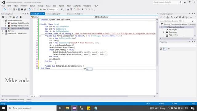Select App.config in Solution Explorer
197x111 pixels.
[173, 35]
